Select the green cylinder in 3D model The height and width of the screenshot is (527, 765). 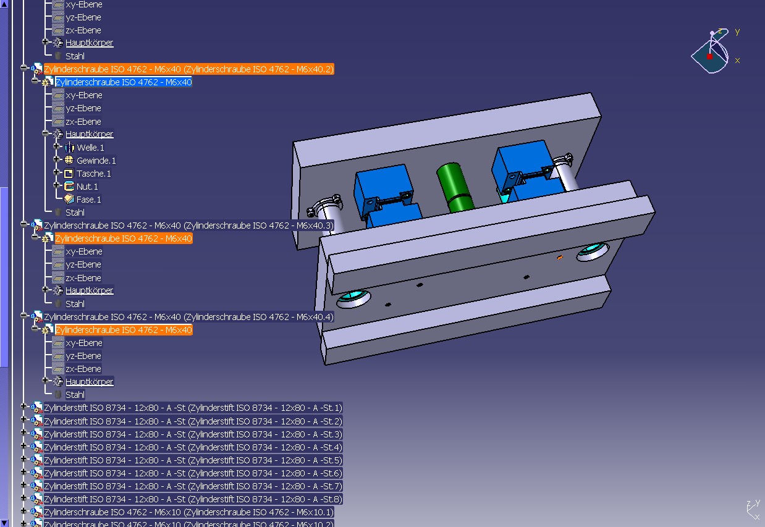(454, 187)
